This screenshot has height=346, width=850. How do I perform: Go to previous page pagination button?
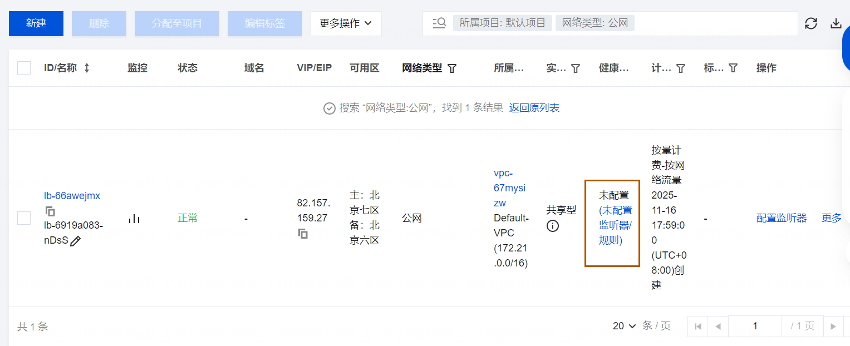[x=718, y=327]
